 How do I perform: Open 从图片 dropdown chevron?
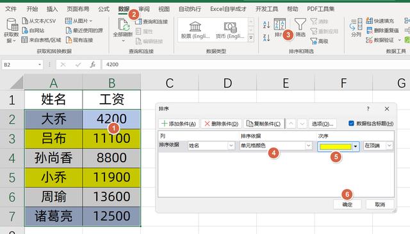[x=91, y=21]
